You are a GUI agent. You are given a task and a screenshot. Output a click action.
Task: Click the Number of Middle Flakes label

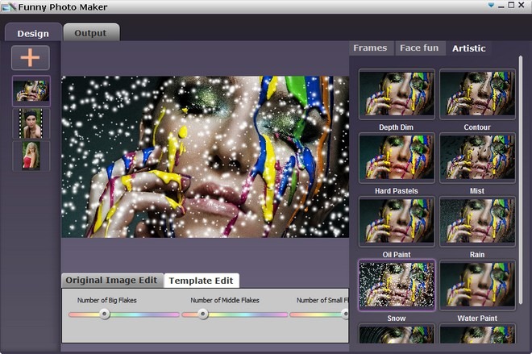pyautogui.click(x=225, y=300)
